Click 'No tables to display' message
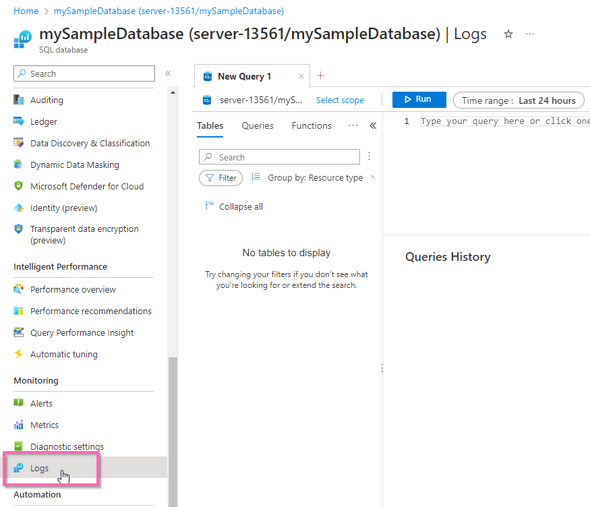 pos(287,253)
